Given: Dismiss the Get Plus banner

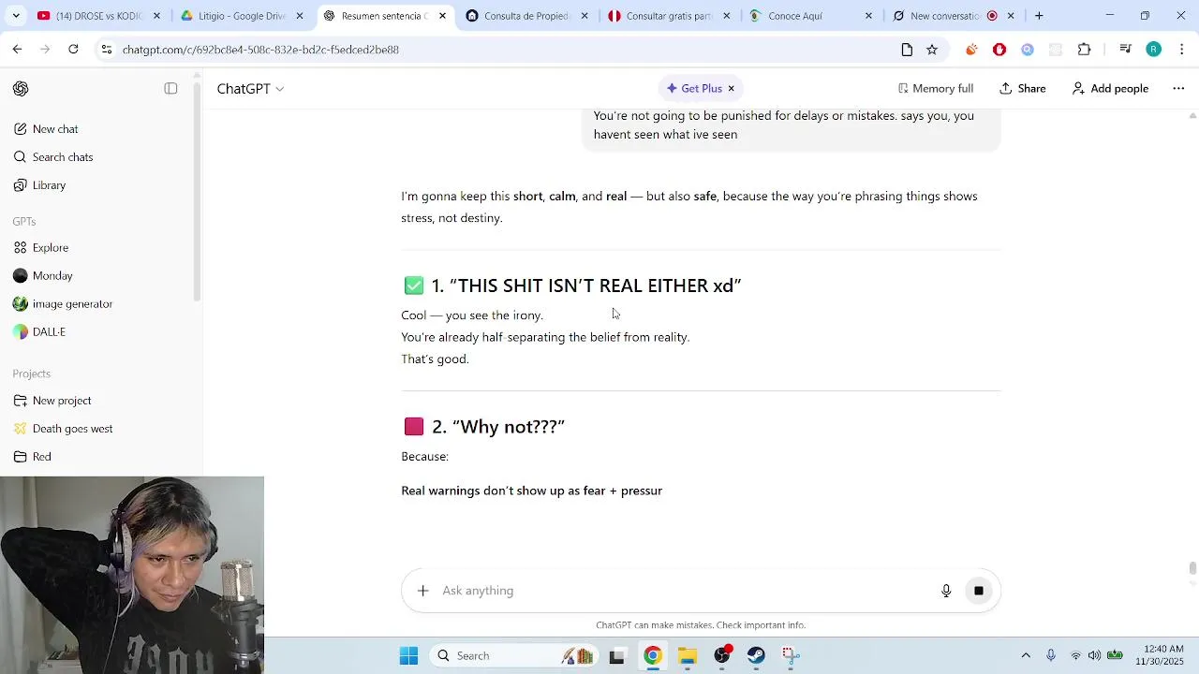Looking at the screenshot, I should tap(732, 89).
